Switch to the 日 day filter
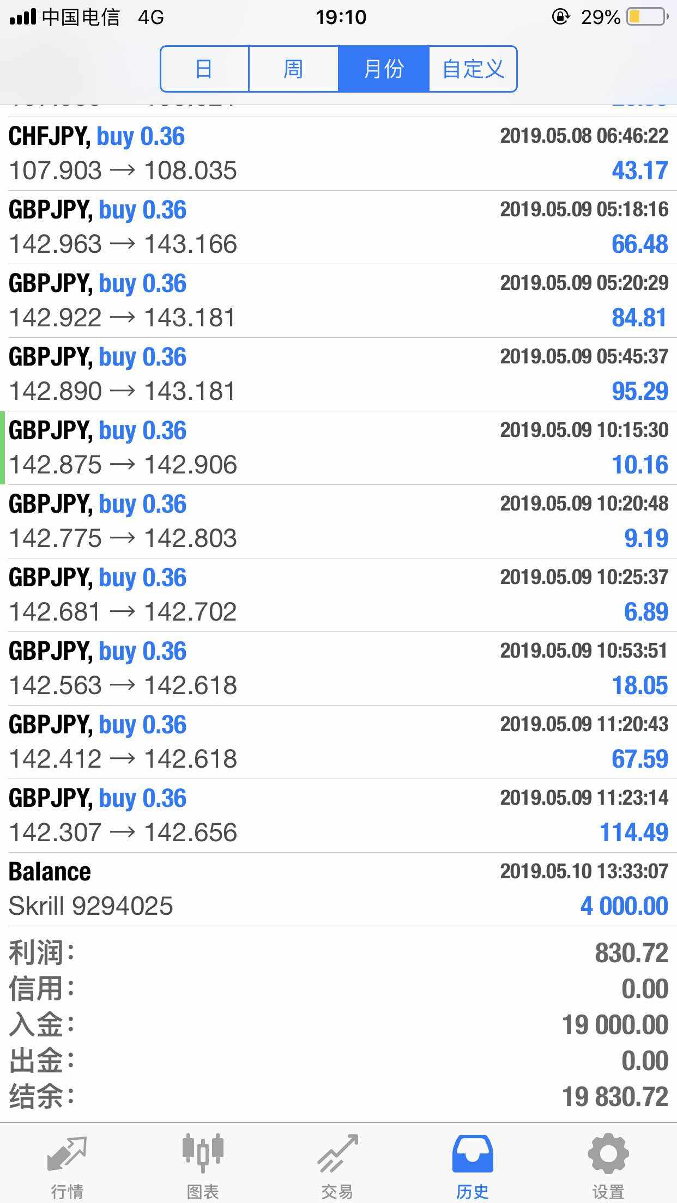This screenshot has width=677, height=1203. click(204, 69)
